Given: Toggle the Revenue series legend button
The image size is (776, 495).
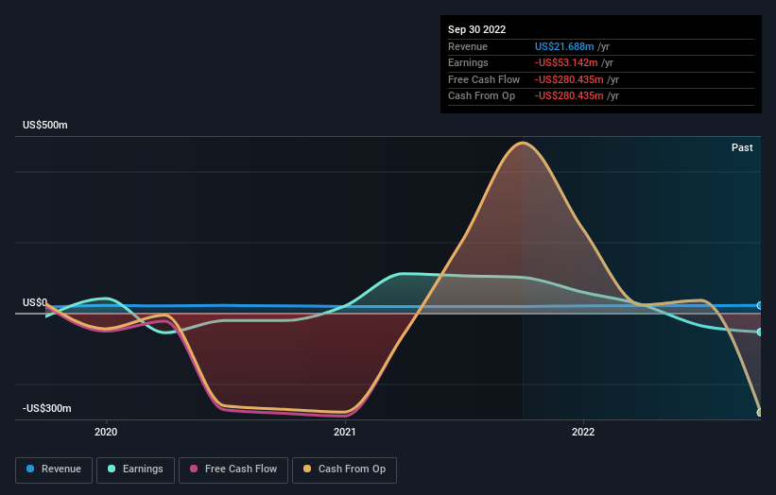Looking at the screenshot, I should coord(54,469).
